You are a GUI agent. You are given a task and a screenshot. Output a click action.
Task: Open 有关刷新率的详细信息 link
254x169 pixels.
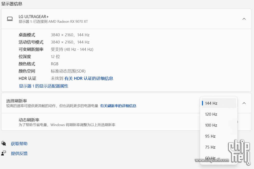118,106
